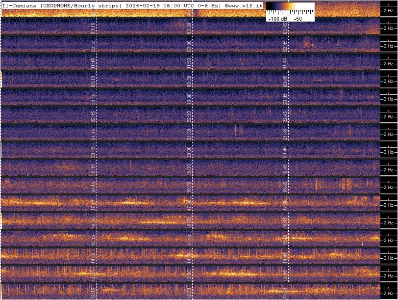Click the 21:30 time marker
Image resolution: width=398 pixels, height=300 pixels.
click(189, 134)
